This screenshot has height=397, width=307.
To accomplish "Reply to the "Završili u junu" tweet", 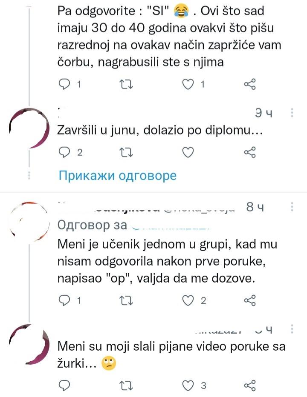I will (x=64, y=152).
